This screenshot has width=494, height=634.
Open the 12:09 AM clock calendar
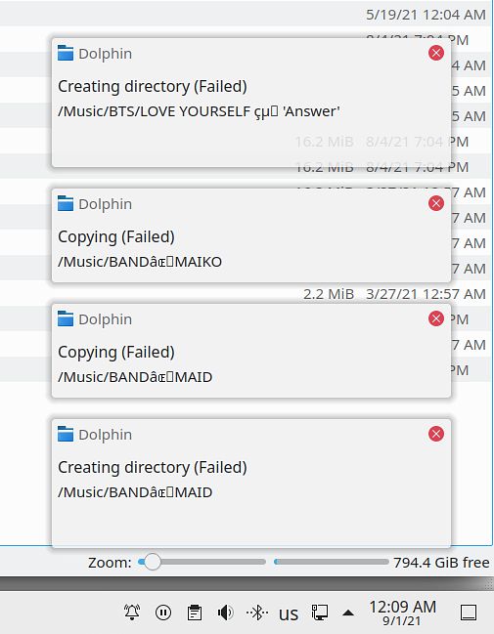pyautogui.click(x=402, y=613)
